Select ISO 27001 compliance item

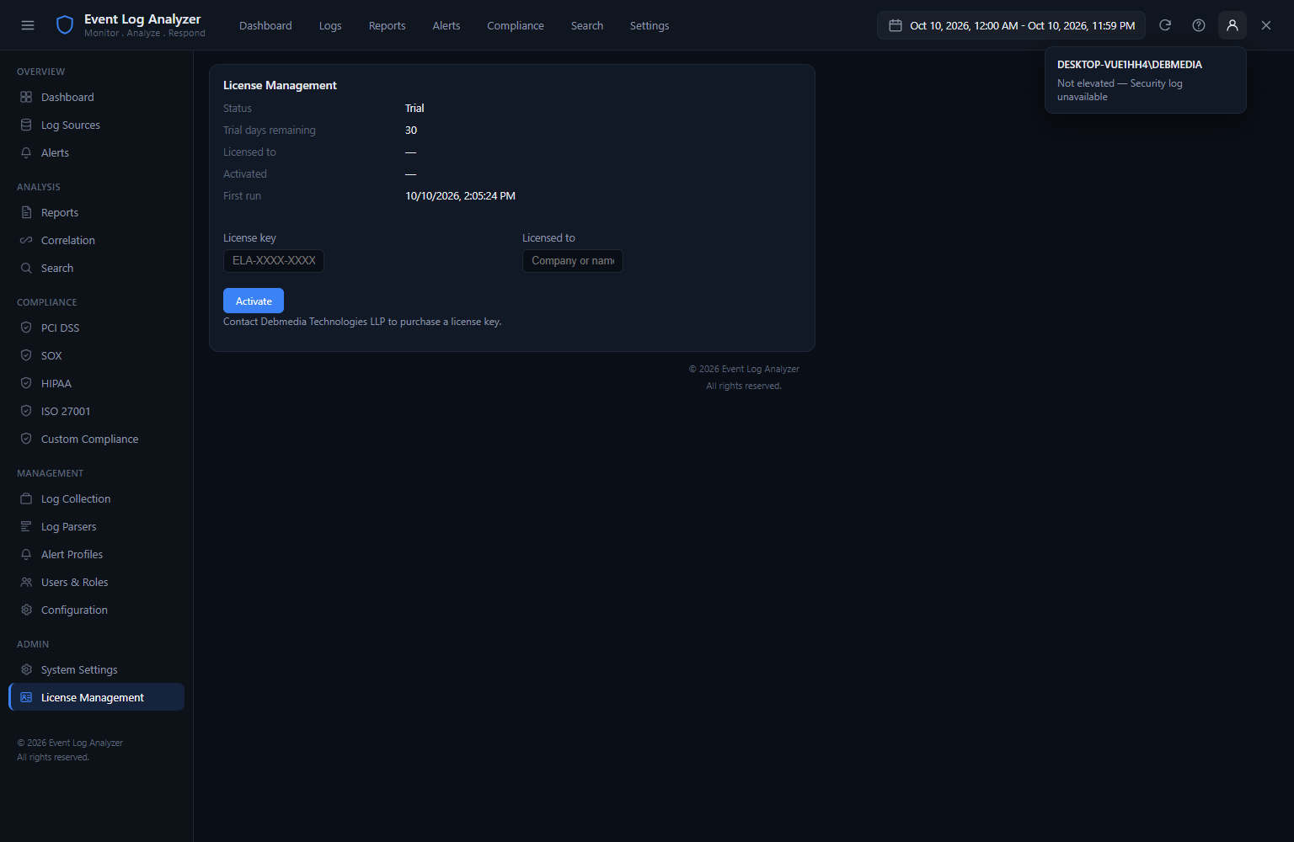pyautogui.click(x=96, y=411)
